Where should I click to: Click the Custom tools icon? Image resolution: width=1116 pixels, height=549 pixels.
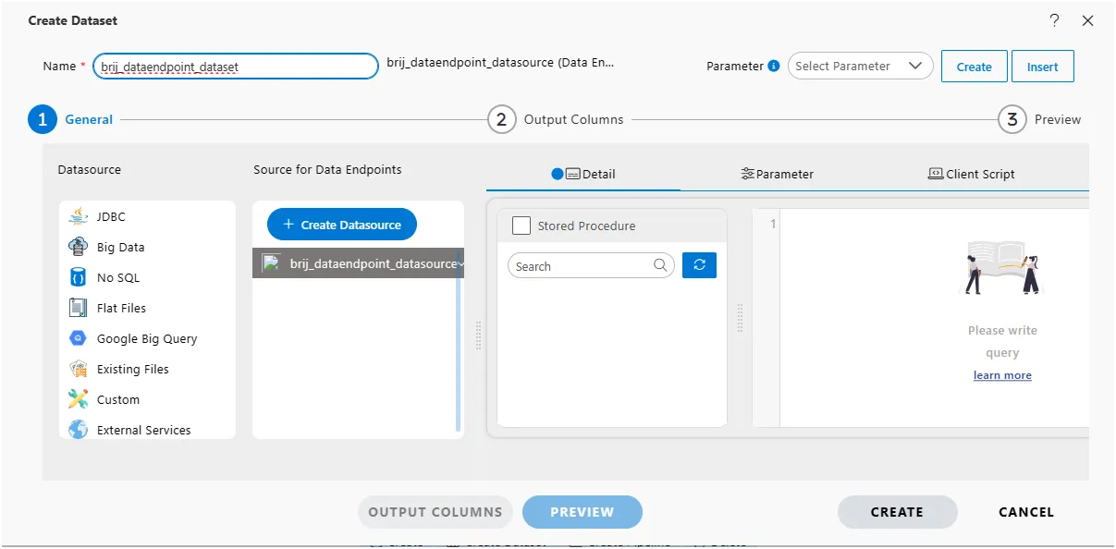point(79,399)
